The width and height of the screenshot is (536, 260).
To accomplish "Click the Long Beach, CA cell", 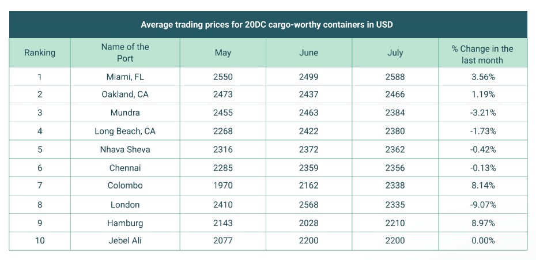I will coord(125,131).
